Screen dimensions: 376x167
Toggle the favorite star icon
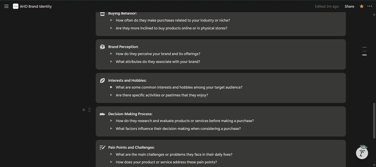(x=361, y=6)
